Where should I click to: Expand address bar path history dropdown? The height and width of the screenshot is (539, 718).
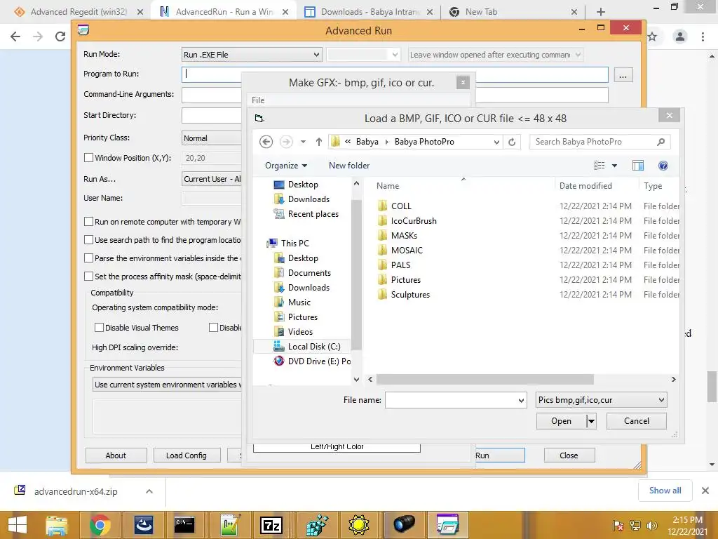point(496,142)
